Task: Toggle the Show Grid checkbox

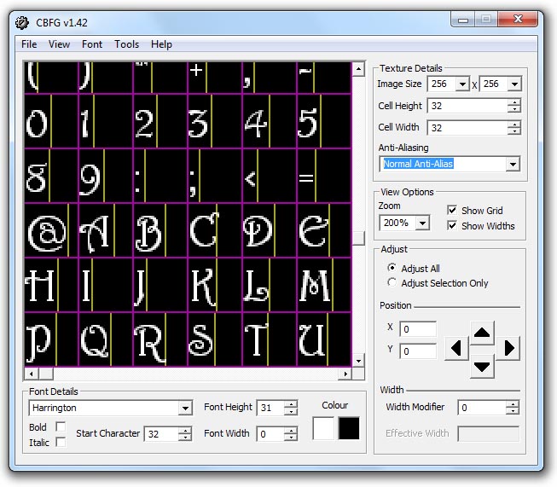Action: point(452,211)
